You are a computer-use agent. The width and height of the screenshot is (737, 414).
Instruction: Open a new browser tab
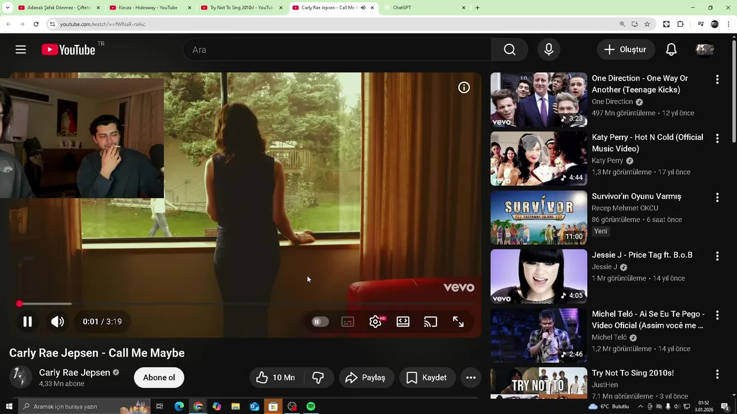point(477,7)
